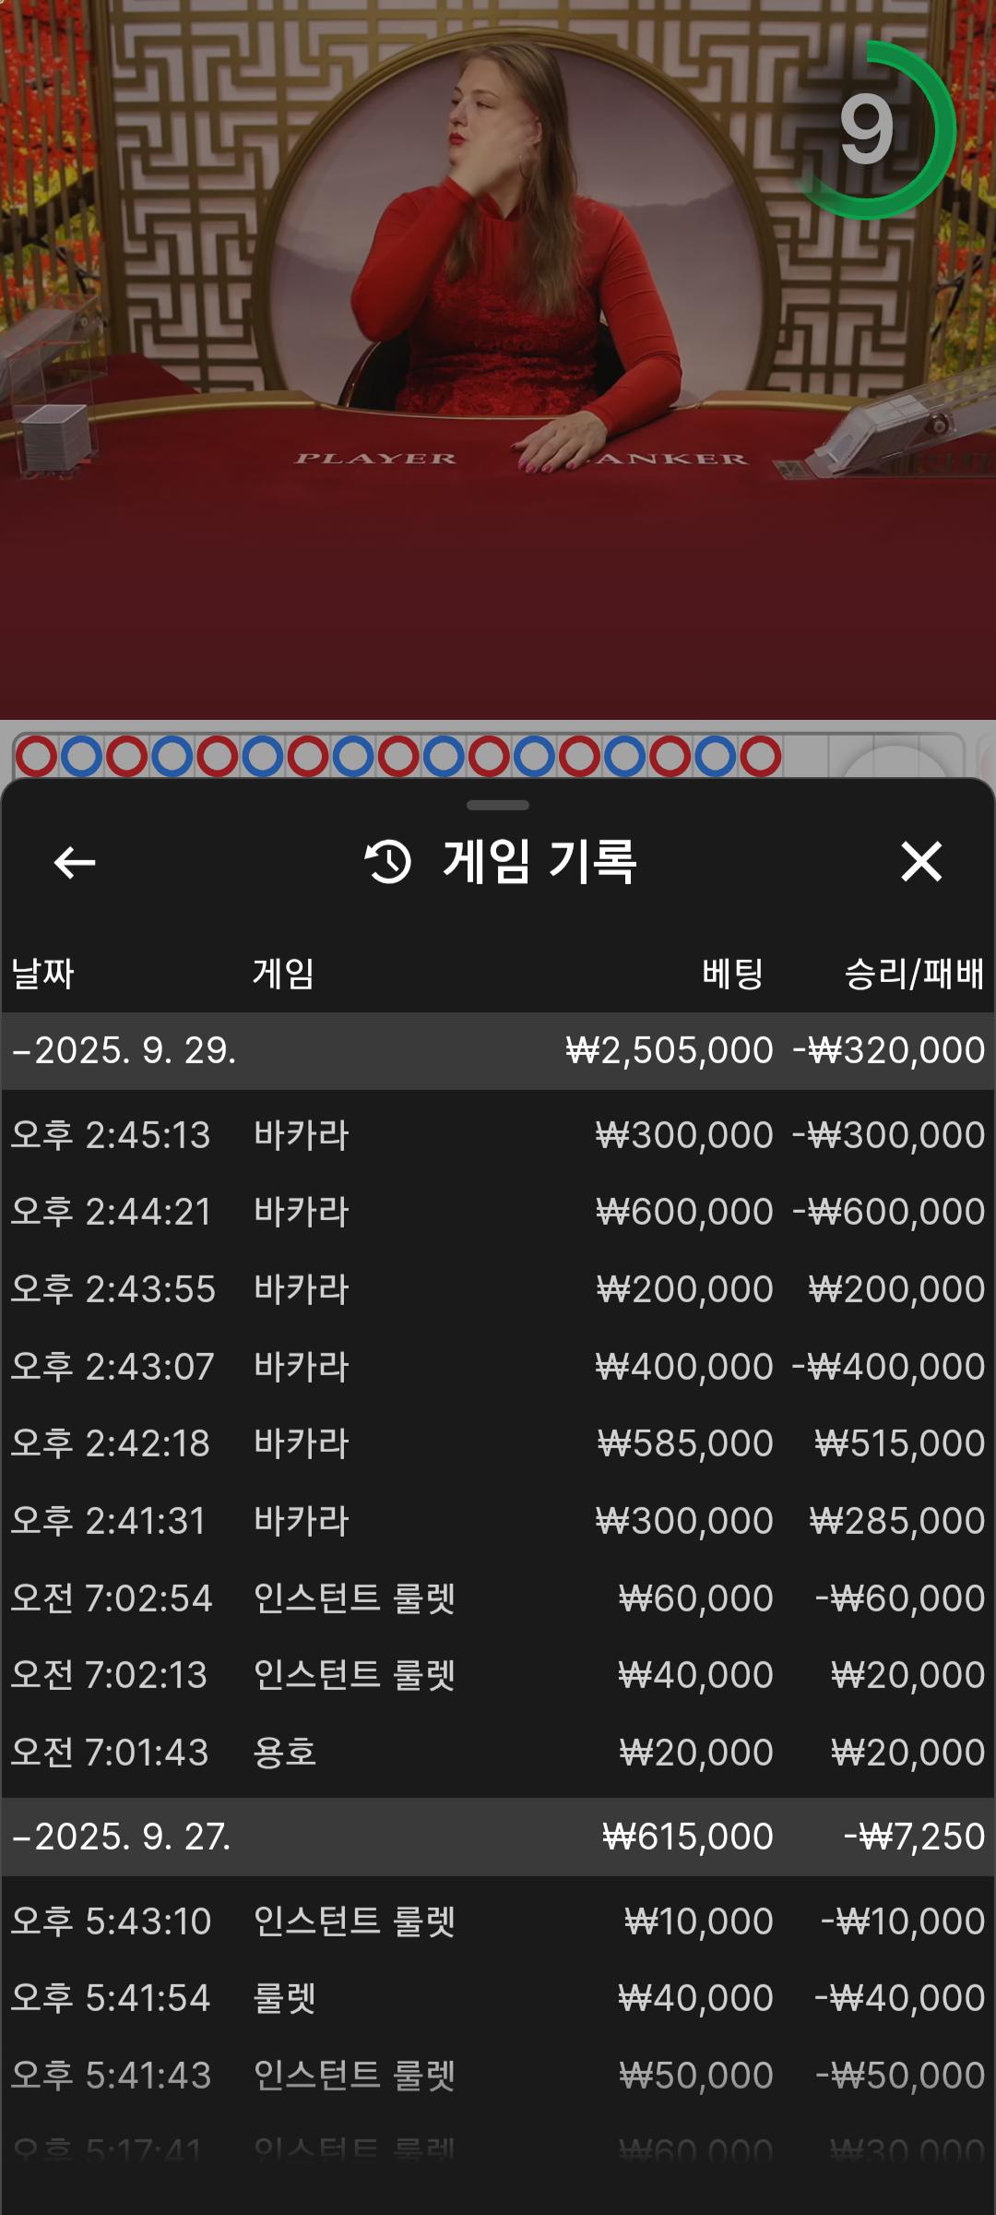Select the 오후 2:43:55 baccarat entry
This screenshot has height=2215, width=996.
(498, 1289)
